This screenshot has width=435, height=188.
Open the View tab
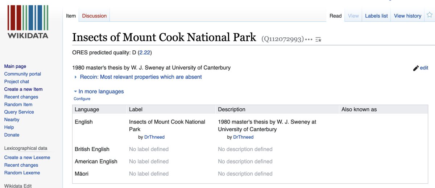[x=353, y=16]
